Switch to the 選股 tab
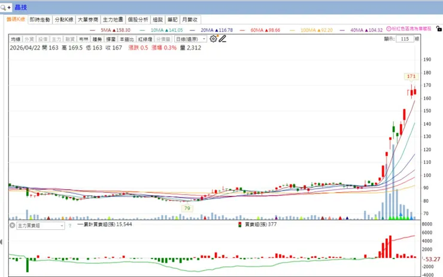 click(157, 20)
